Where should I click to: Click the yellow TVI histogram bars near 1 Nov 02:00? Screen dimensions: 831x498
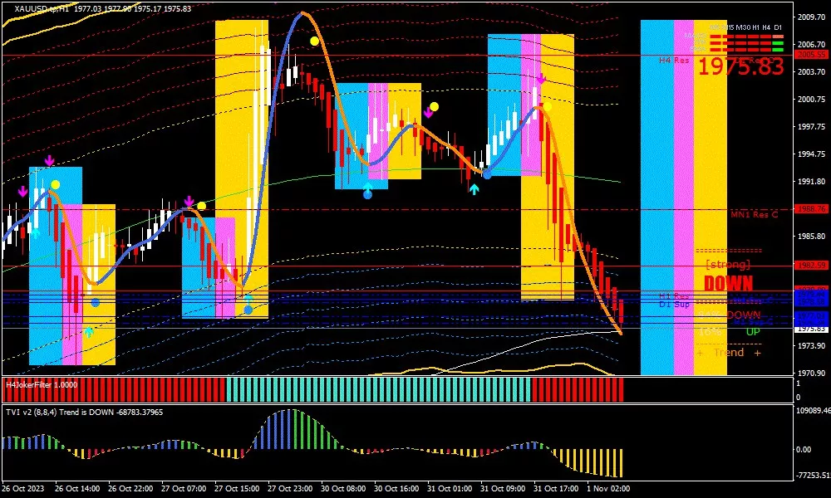(588, 462)
